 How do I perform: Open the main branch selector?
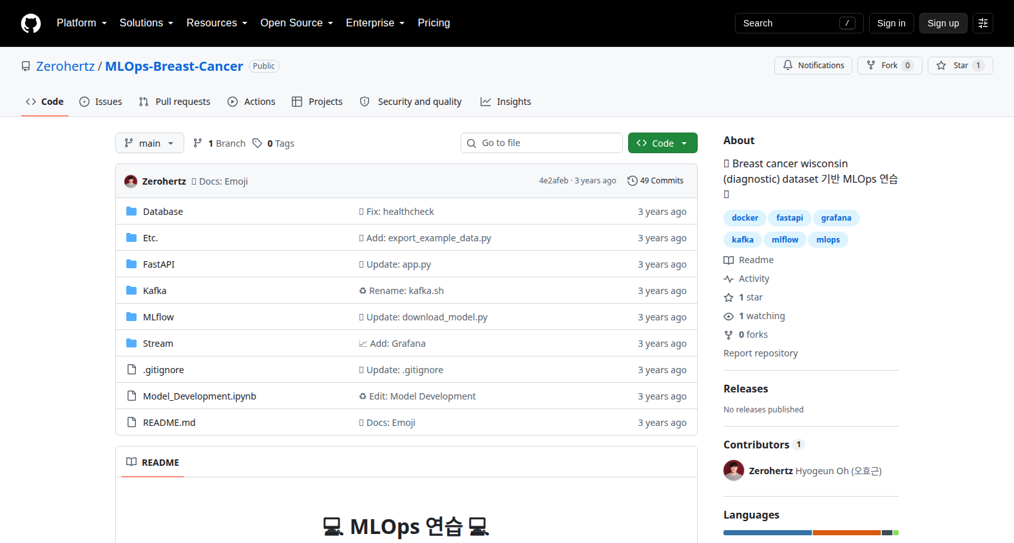(x=149, y=143)
